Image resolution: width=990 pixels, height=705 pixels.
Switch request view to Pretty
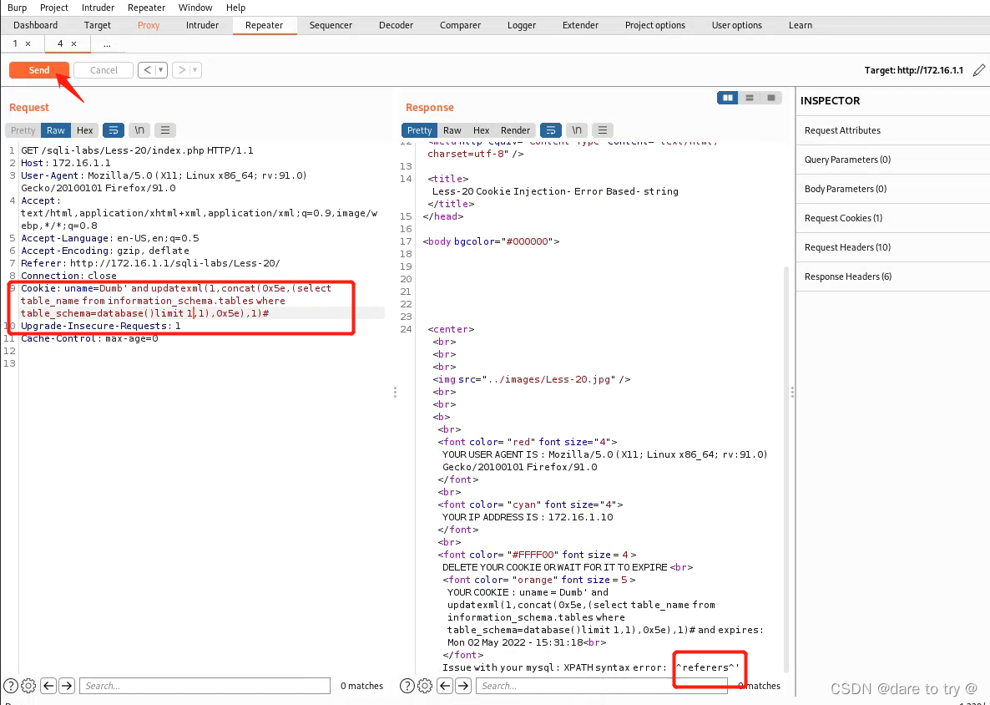point(23,130)
